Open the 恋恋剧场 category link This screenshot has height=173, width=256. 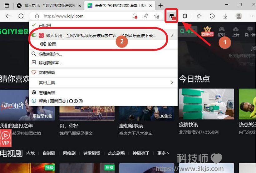coord(116,153)
